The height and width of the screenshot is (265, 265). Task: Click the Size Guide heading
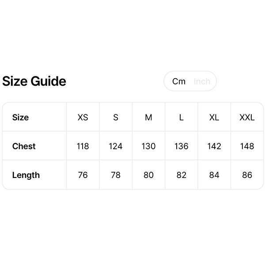point(34,81)
